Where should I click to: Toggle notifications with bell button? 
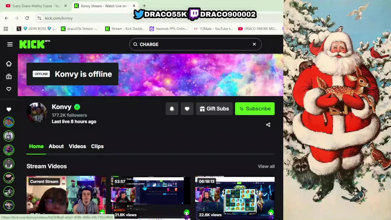[172, 109]
